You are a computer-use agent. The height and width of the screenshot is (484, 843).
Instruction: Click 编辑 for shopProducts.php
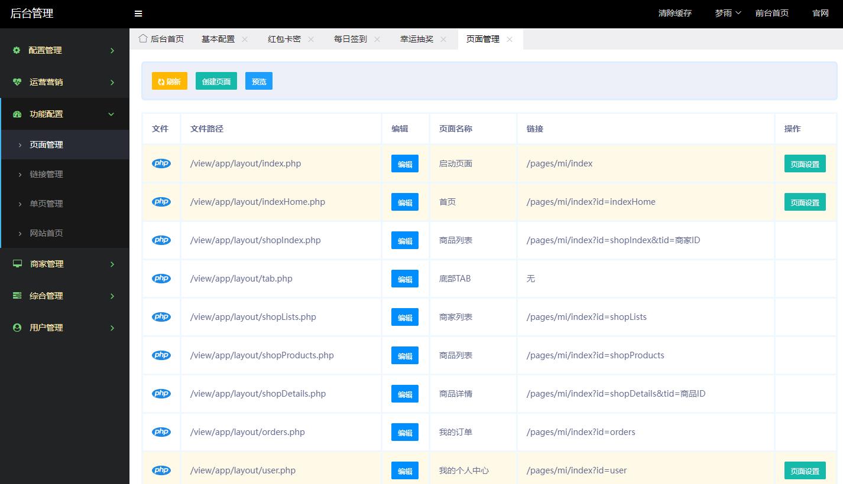click(405, 356)
